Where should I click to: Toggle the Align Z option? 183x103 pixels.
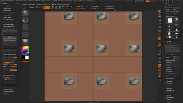coord(15,37)
